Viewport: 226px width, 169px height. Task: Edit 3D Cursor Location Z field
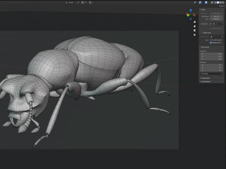point(211,59)
